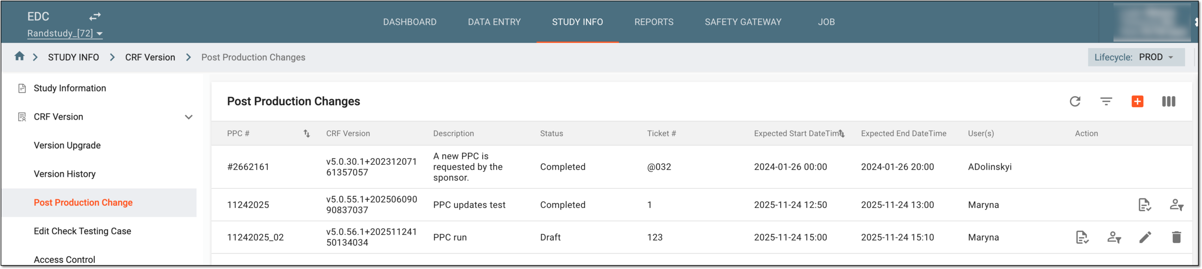Open document review icon for row 11242025

(1145, 205)
